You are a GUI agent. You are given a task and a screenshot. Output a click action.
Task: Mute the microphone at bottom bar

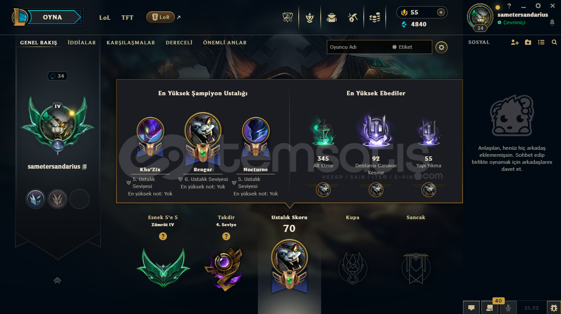(508, 308)
